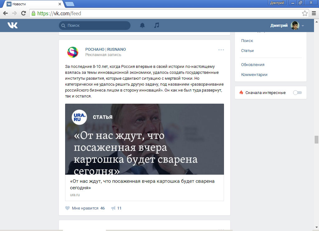Open the РОСНАНО post options three dots
319x231 pixels.
coord(221,50)
